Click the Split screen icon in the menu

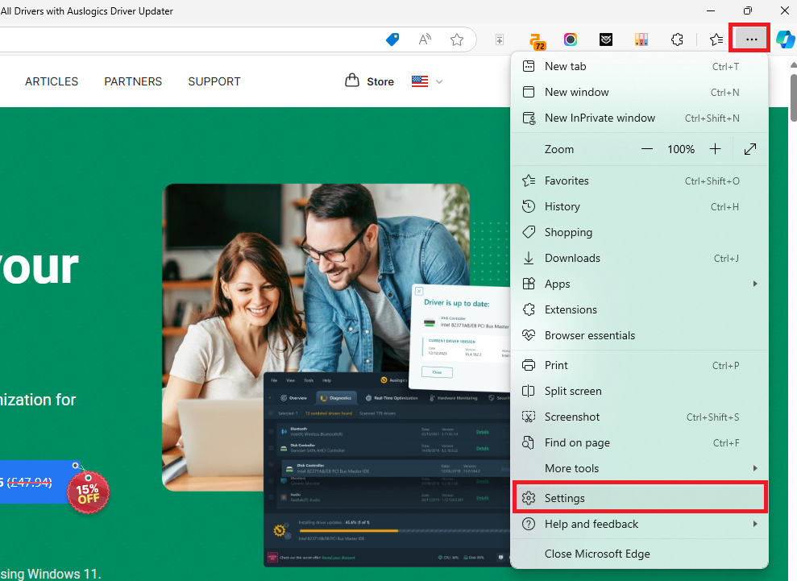pyautogui.click(x=529, y=391)
